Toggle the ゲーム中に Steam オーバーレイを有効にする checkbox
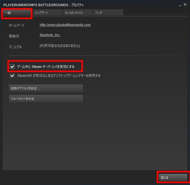This screenshot has height=185, width=190. coord(12,66)
